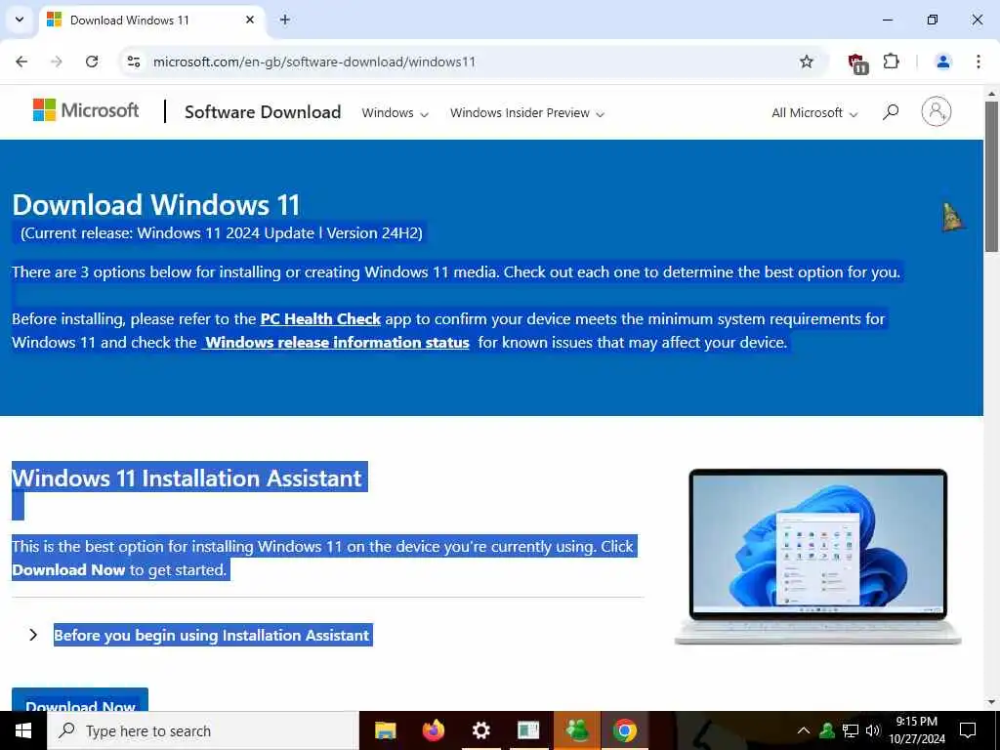
Task: Click the Download Now button
Action: (x=80, y=699)
